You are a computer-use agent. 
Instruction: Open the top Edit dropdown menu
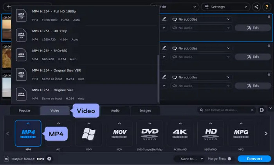(179, 7)
